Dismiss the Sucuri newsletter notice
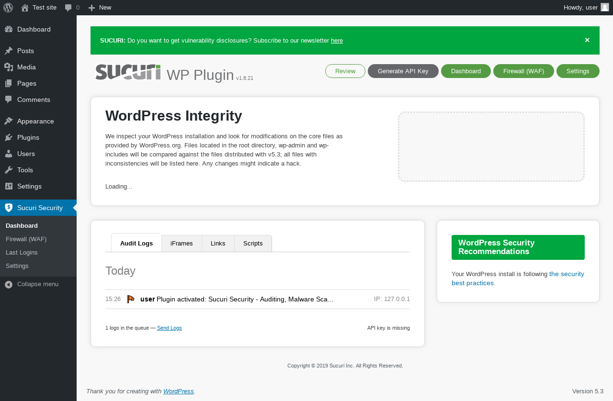Image resolution: width=613 pixels, height=401 pixels. [x=587, y=40]
